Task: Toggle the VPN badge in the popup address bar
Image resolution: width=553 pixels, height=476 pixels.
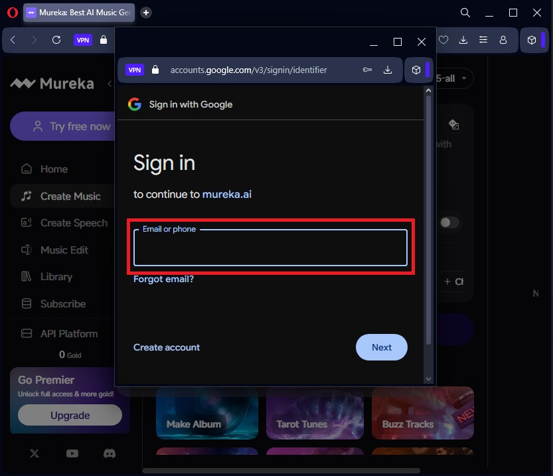Action: point(135,70)
